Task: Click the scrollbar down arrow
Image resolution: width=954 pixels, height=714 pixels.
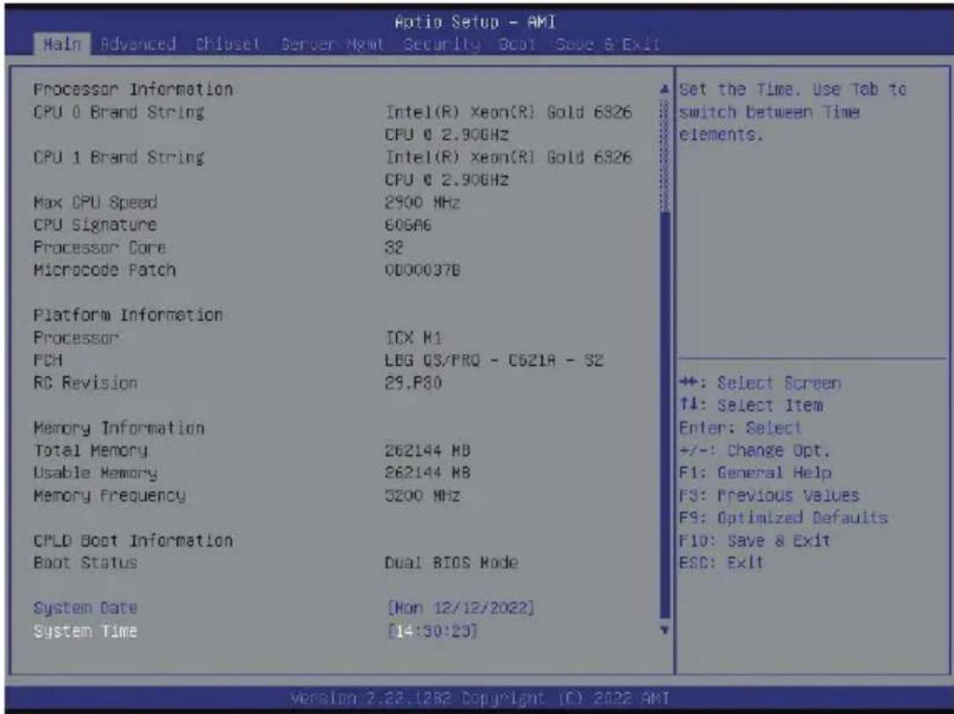Action: (664, 630)
